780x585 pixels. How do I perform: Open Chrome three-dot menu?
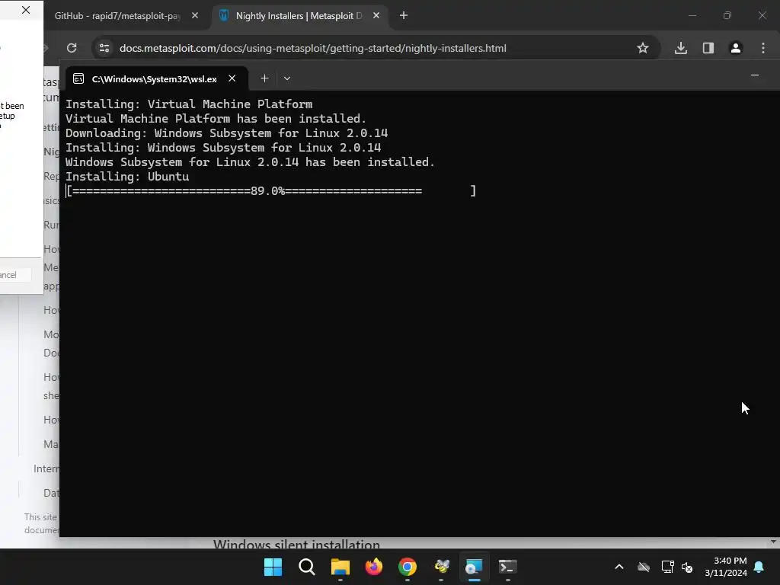coord(763,48)
